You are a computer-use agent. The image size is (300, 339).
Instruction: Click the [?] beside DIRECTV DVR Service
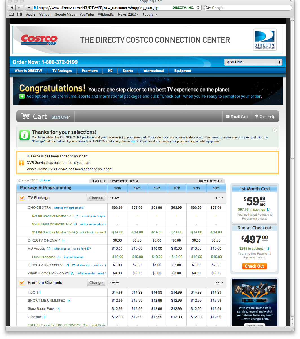67,265
